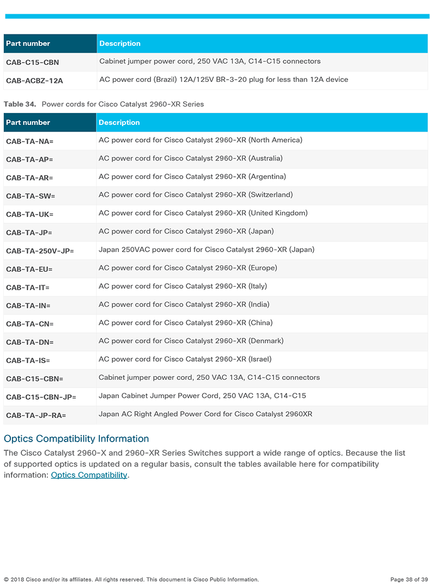
Task: Click the Optics Compatibility Information heading
Action: 76,438
